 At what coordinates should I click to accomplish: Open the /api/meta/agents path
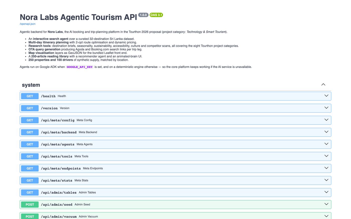[58, 144]
